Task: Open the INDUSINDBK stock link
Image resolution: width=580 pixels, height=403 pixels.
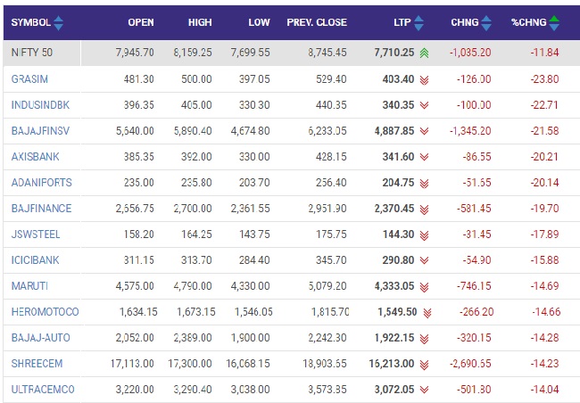Action: click(x=40, y=105)
